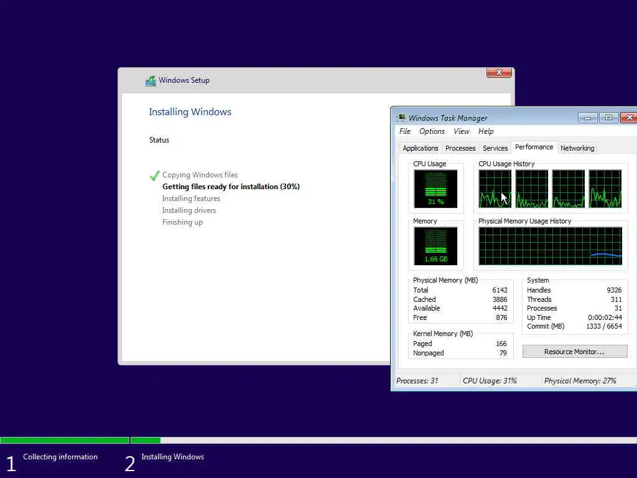Image resolution: width=637 pixels, height=478 pixels.
Task: Click the Nonpaged value 79
Action: coord(503,354)
